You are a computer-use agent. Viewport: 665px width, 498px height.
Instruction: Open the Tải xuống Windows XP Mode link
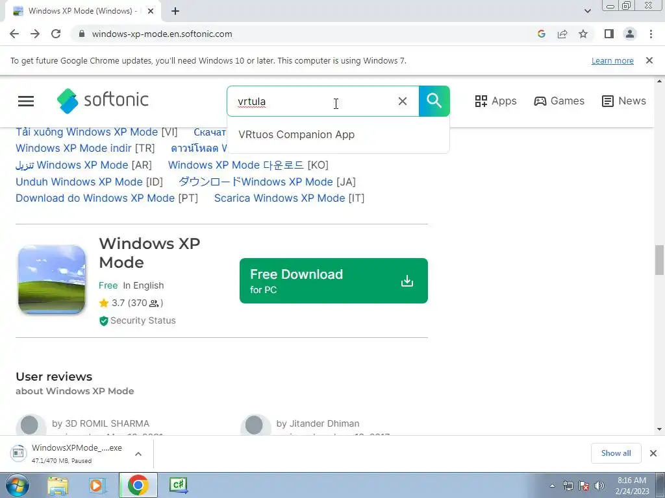[x=86, y=132]
